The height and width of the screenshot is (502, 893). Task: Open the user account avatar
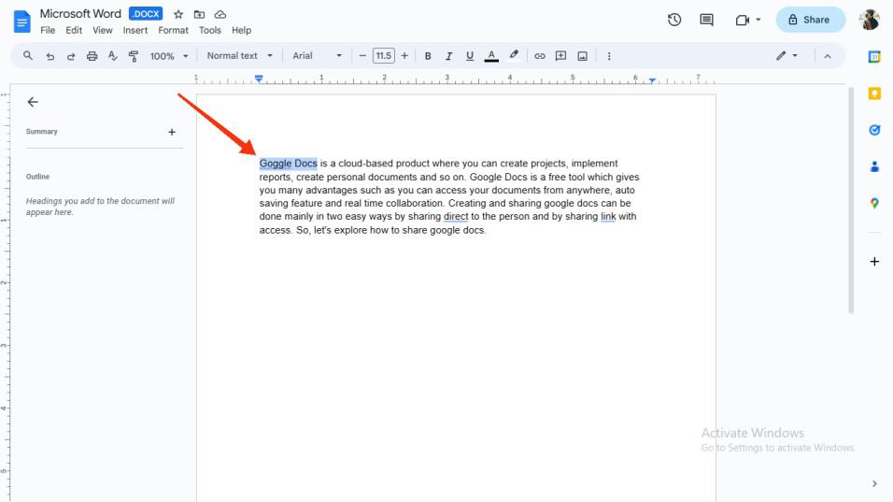click(870, 20)
